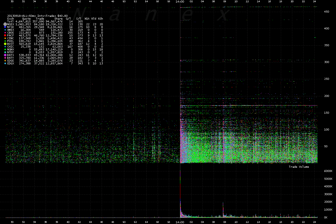Click the '14:00' label on bottom time axis
The width and height of the screenshot is (336, 224).
click(x=180, y=222)
